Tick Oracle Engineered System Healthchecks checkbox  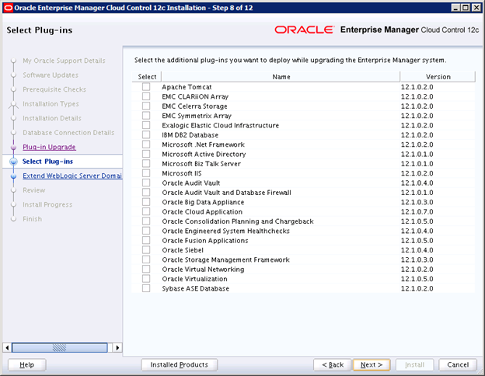point(146,231)
